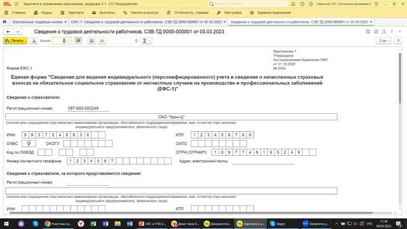Click the organization name ОАО "Крон-Ц" cell

[171, 117]
